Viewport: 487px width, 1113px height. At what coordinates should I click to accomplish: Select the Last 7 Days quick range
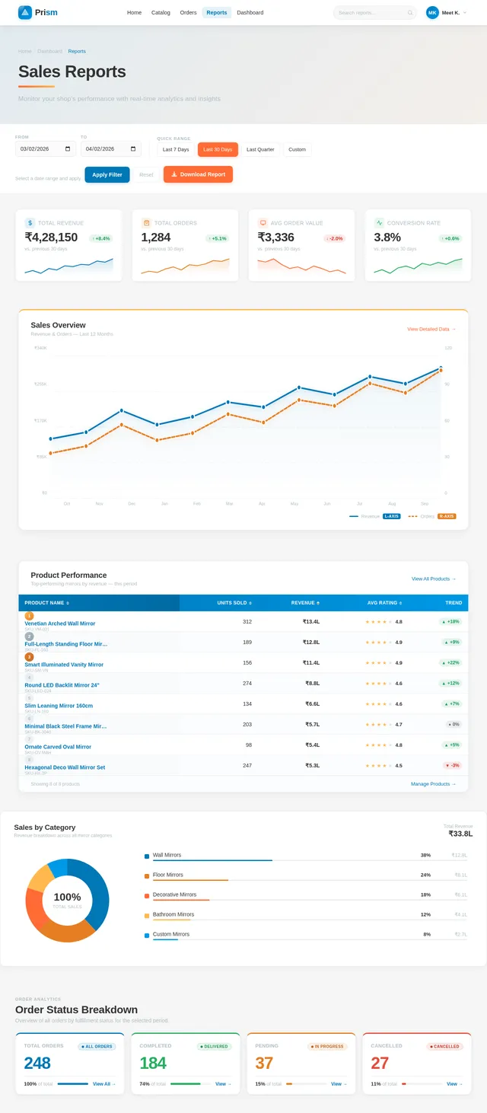coord(176,149)
